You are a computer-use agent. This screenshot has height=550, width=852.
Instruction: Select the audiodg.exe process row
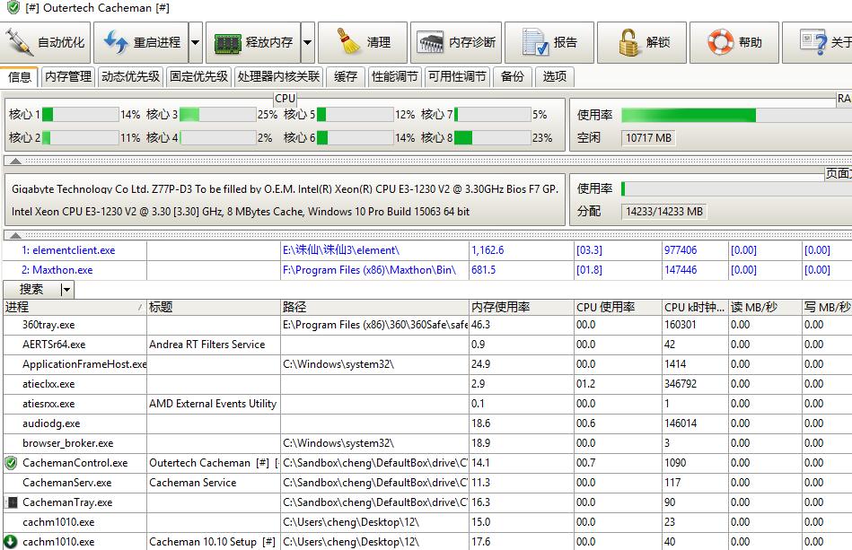[x=427, y=423]
